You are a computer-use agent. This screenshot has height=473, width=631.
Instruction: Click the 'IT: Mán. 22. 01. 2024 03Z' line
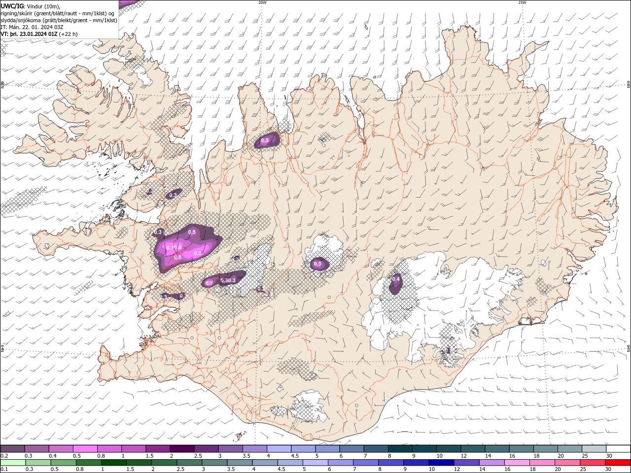[x=33, y=27]
